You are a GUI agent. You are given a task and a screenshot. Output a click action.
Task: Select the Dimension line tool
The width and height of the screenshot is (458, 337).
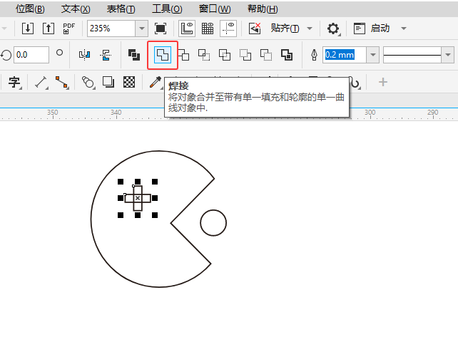pyautogui.click(x=41, y=82)
